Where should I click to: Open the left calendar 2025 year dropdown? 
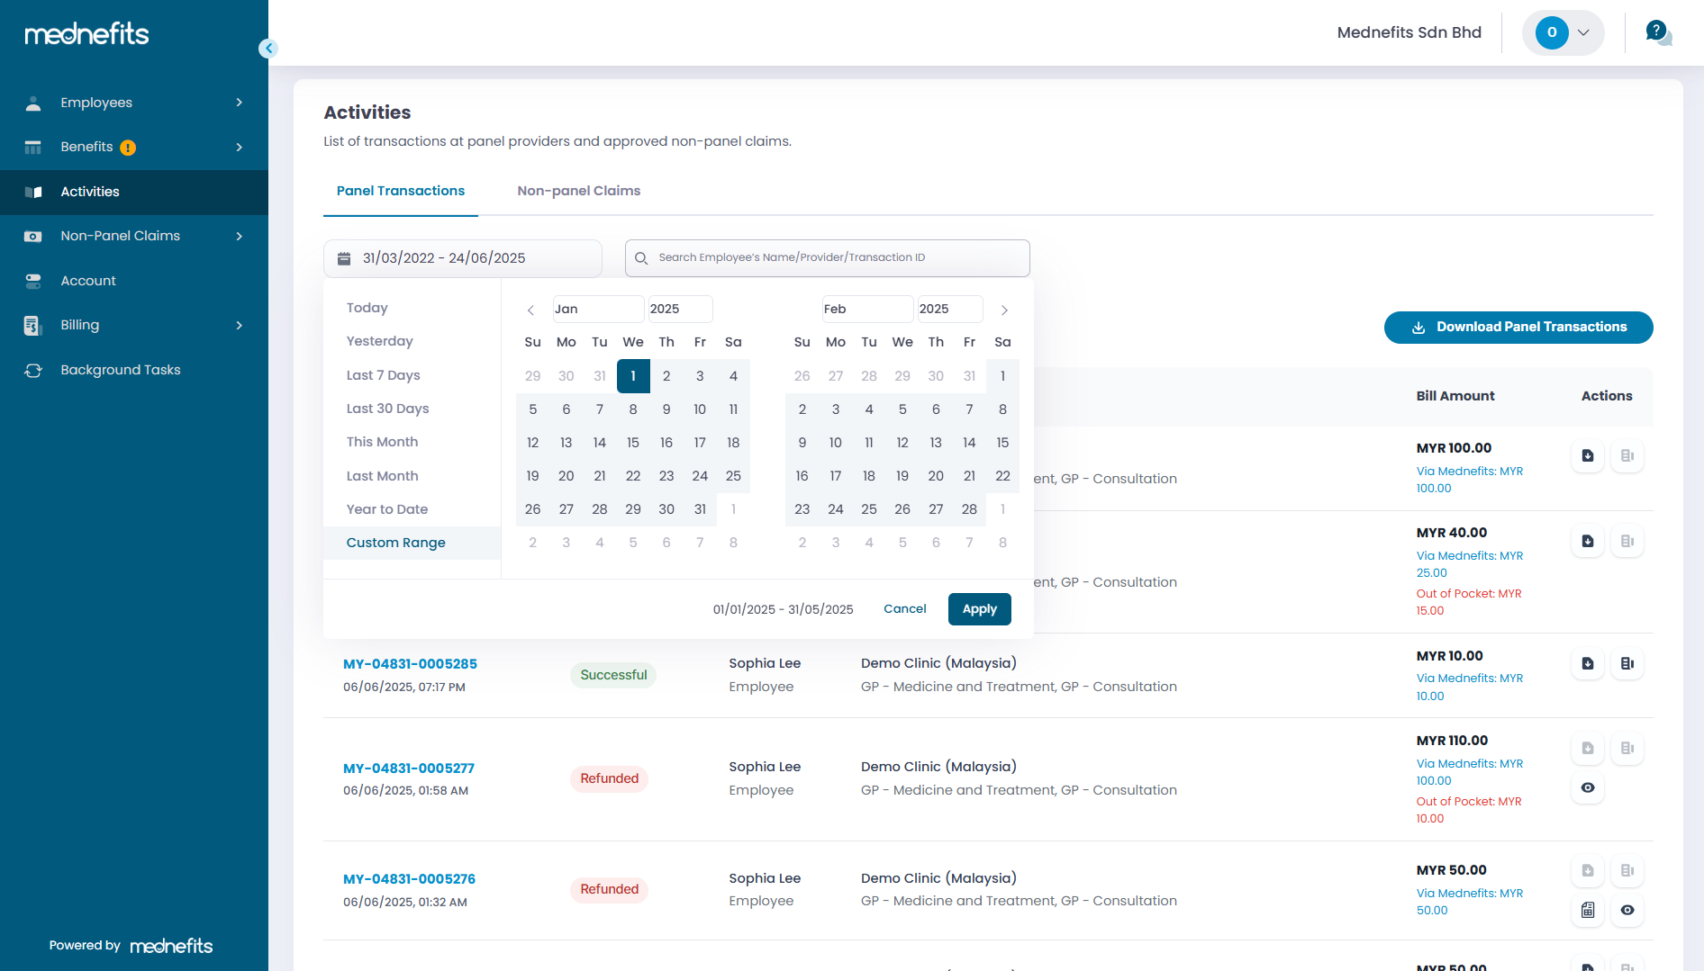tap(680, 309)
